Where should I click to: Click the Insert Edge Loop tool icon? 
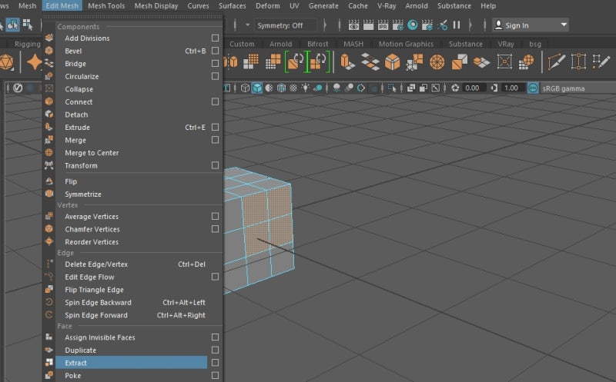point(579,62)
